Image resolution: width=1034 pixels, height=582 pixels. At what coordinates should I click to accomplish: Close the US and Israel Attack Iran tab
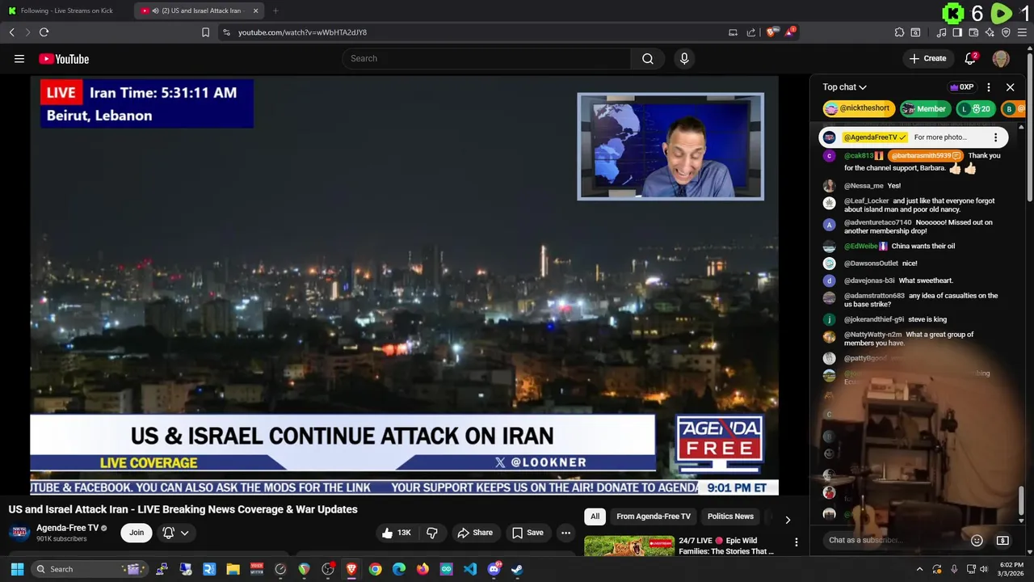pyautogui.click(x=256, y=11)
